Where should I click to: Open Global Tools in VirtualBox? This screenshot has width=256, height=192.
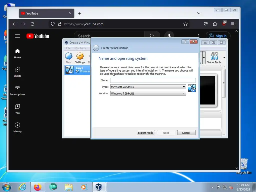click(x=214, y=58)
